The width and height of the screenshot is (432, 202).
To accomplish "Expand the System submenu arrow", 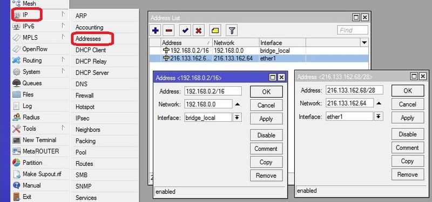I will 63,71.
